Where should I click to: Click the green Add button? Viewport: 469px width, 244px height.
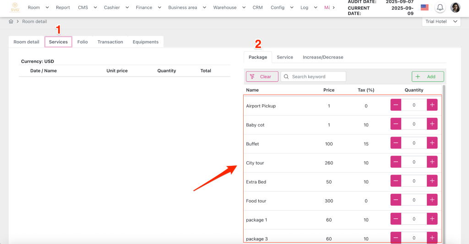click(427, 77)
